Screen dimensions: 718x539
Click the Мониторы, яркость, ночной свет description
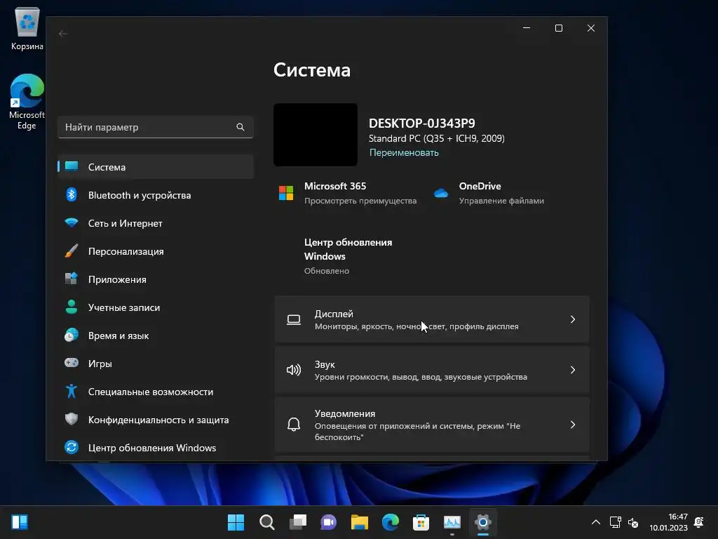416,326
